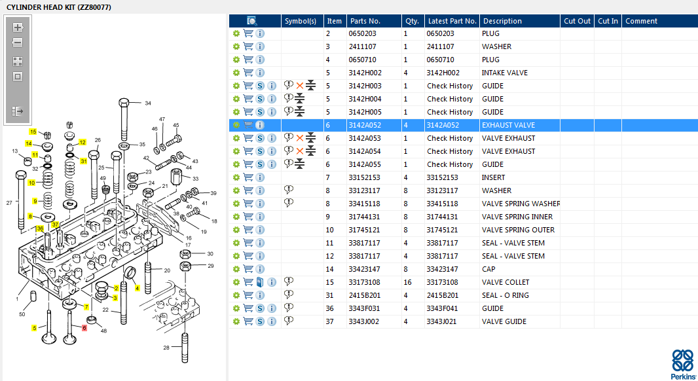This screenshot has width=698, height=381.
Task: Click the single-square view icon in diagram toolbar
Action: coord(18,77)
